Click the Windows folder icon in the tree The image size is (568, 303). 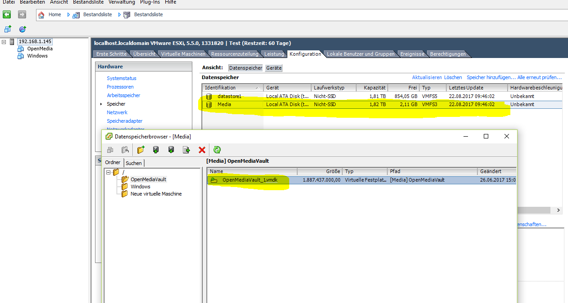tap(125, 187)
